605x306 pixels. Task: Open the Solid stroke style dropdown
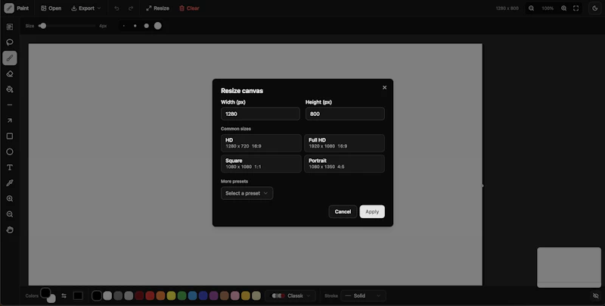363,295
